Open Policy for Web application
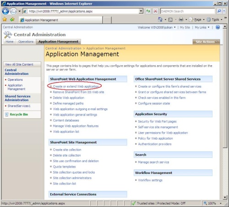Image resolution: width=229 pixels, height=207 pixels. pos(155,139)
